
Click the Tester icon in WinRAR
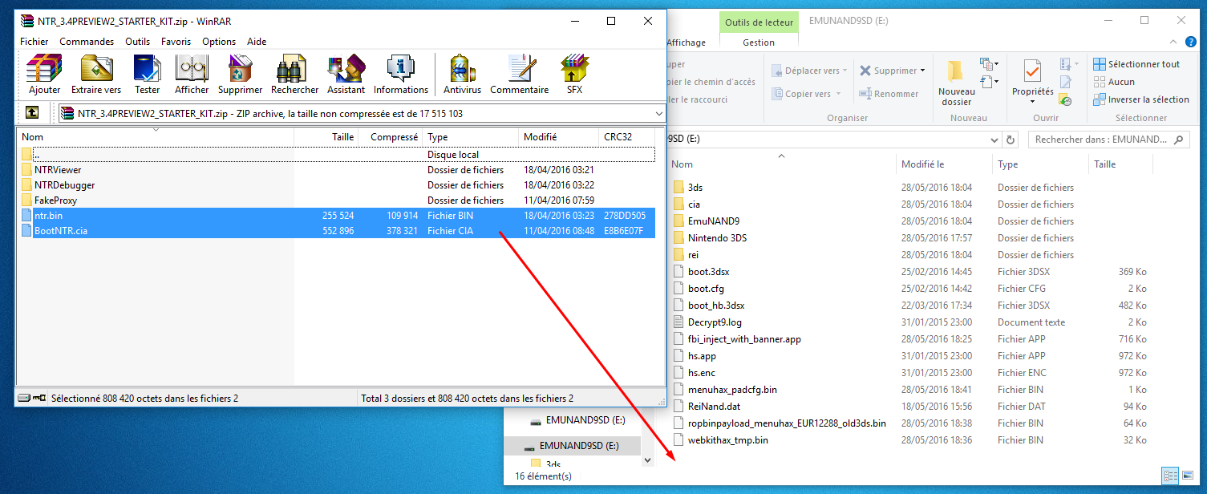(147, 75)
